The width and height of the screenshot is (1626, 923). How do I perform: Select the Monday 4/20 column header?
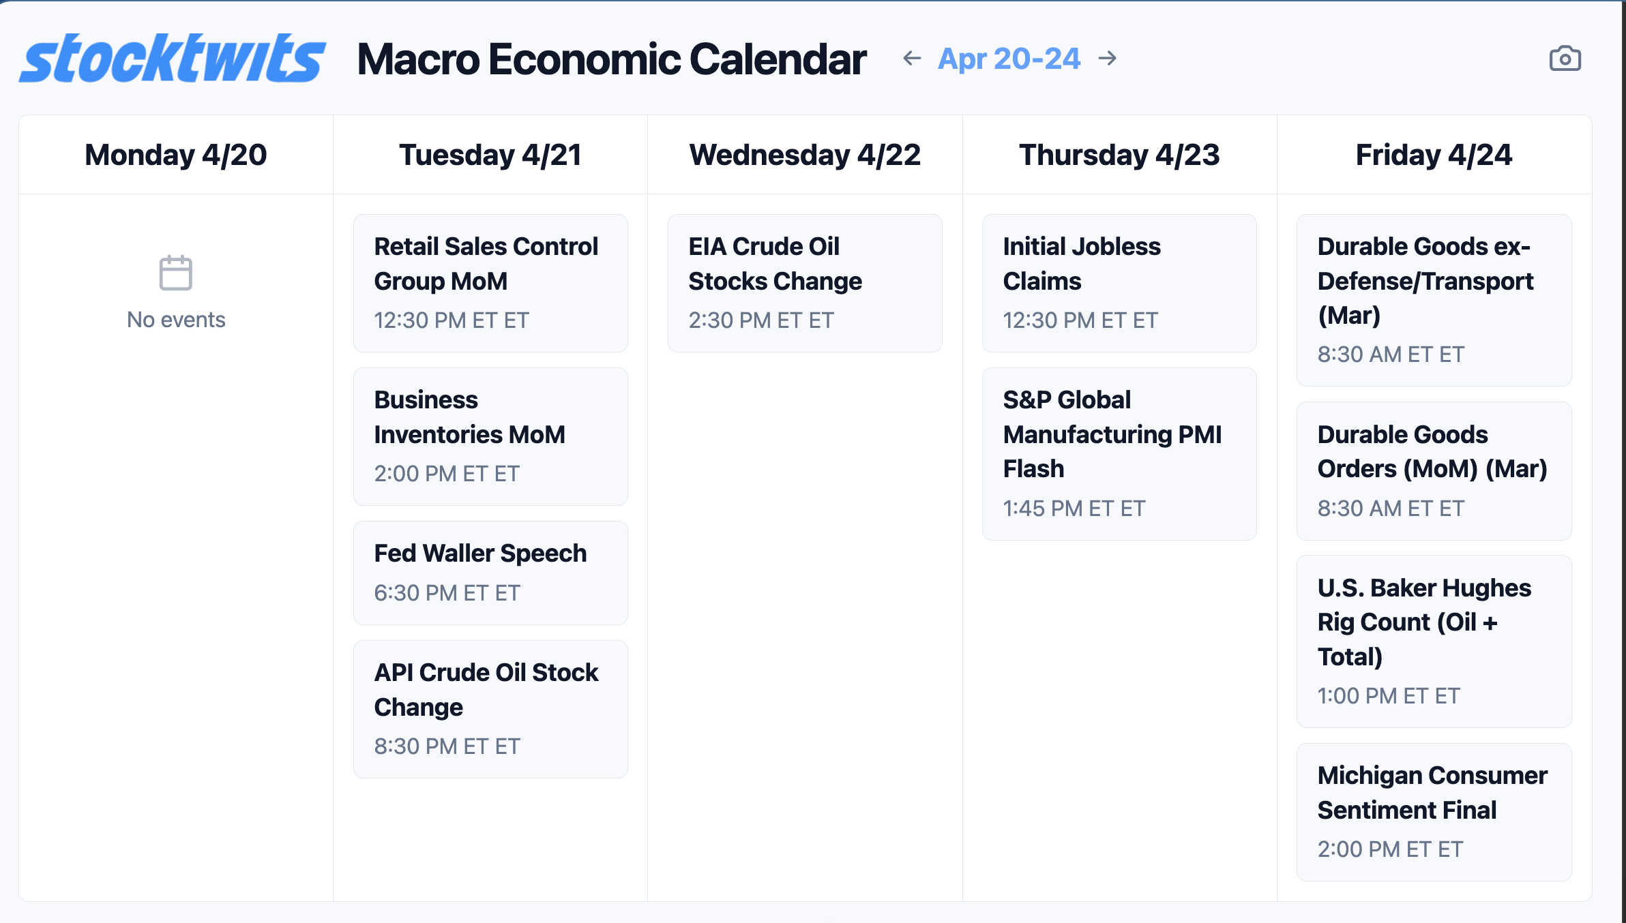click(175, 155)
